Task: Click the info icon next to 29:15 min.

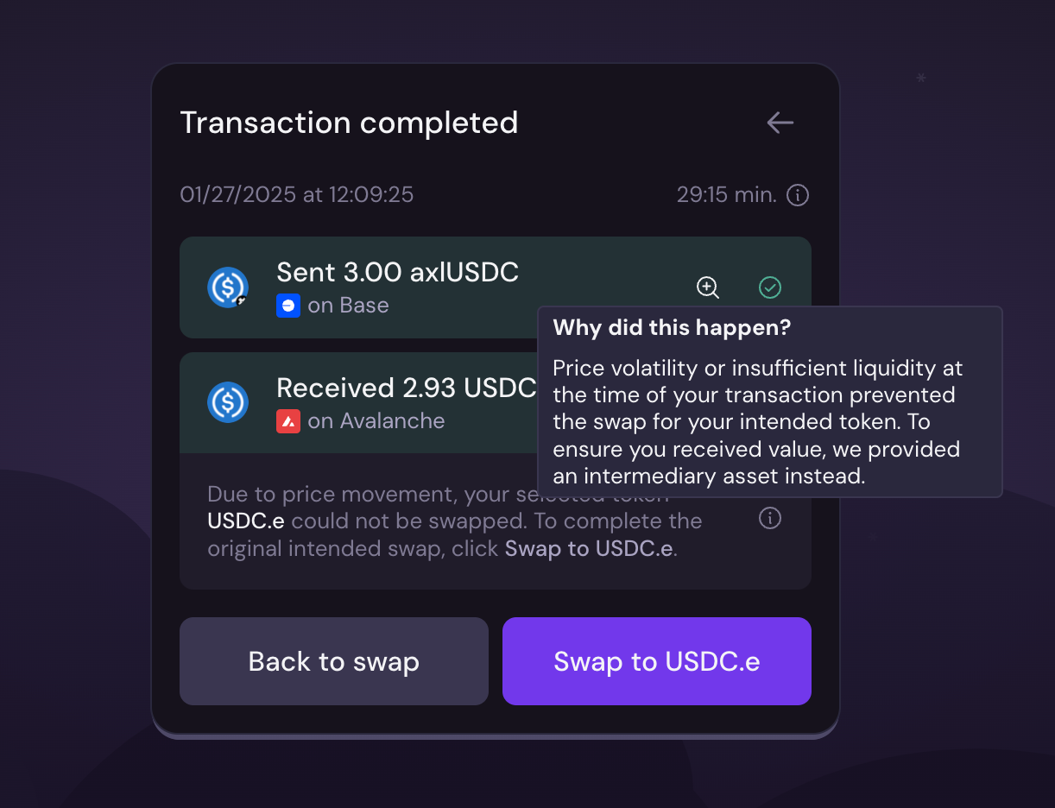Action: (798, 195)
